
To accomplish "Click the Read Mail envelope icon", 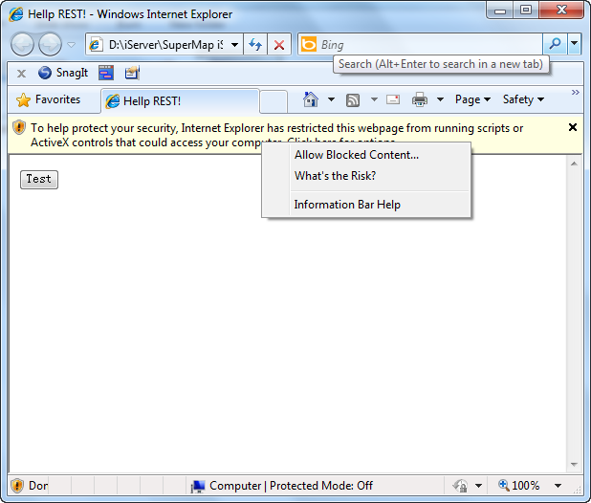I will pyautogui.click(x=392, y=99).
